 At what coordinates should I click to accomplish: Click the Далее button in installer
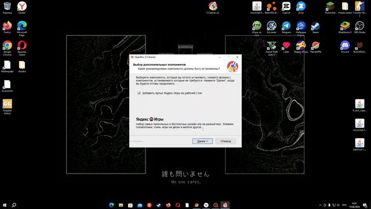click(x=202, y=141)
